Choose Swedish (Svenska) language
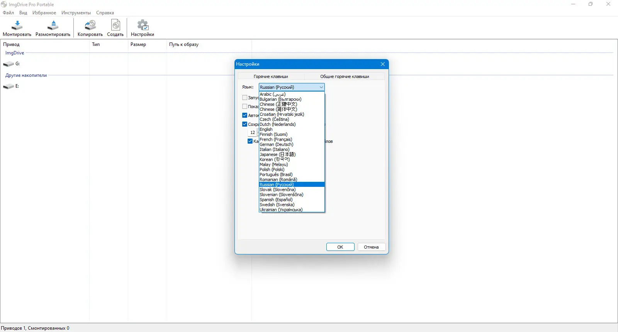The image size is (618, 332). (292, 205)
